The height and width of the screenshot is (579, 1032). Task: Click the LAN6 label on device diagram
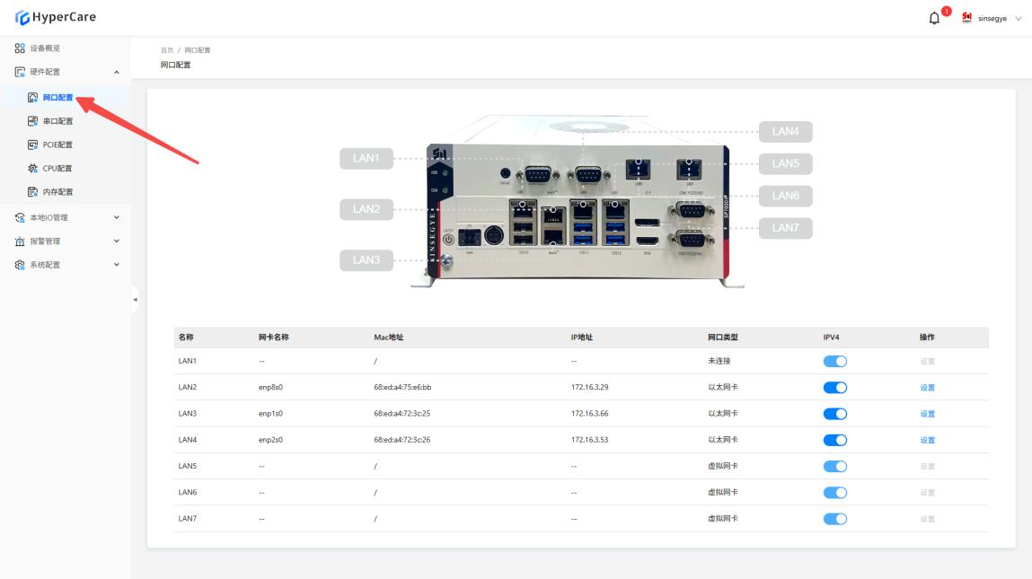pos(785,196)
